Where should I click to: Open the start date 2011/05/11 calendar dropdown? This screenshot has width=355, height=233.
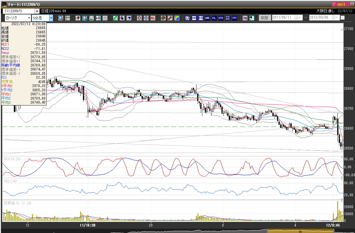(x=298, y=17)
